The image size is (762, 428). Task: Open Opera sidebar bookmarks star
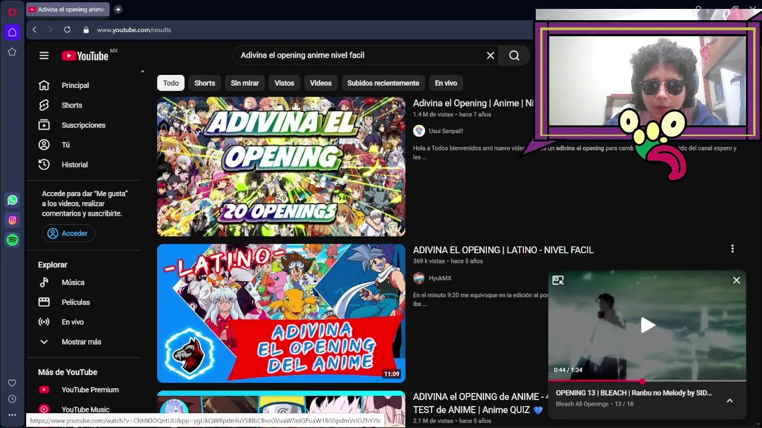(x=12, y=52)
